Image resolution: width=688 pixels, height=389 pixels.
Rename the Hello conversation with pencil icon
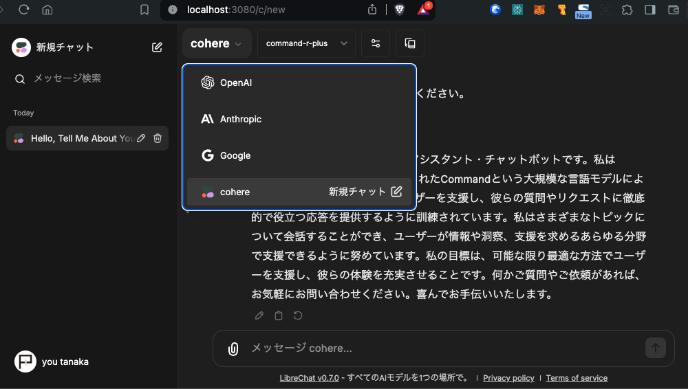point(141,138)
